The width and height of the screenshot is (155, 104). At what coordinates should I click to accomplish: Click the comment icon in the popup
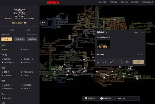(98, 62)
